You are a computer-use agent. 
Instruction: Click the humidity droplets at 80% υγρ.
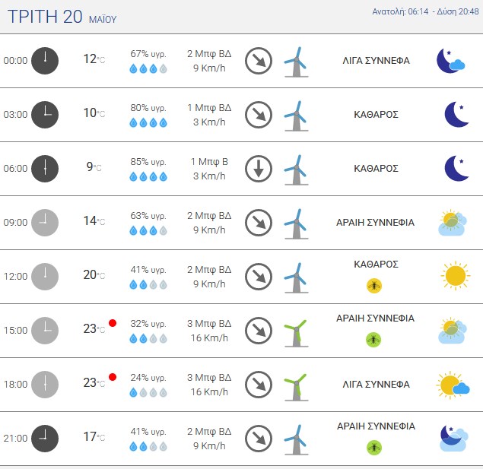(x=148, y=123)
